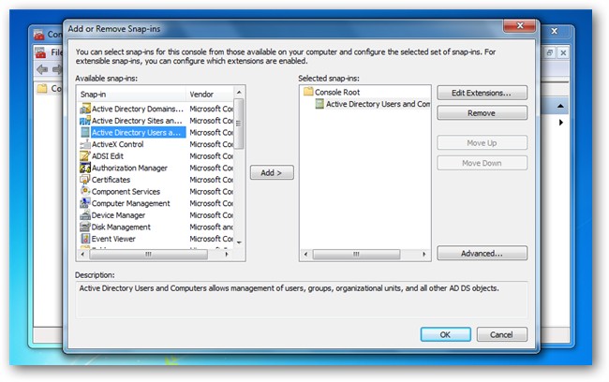This screenshot has width=609, height=382.
Task: Click the Remove button
Action: (x=482, y=113)
